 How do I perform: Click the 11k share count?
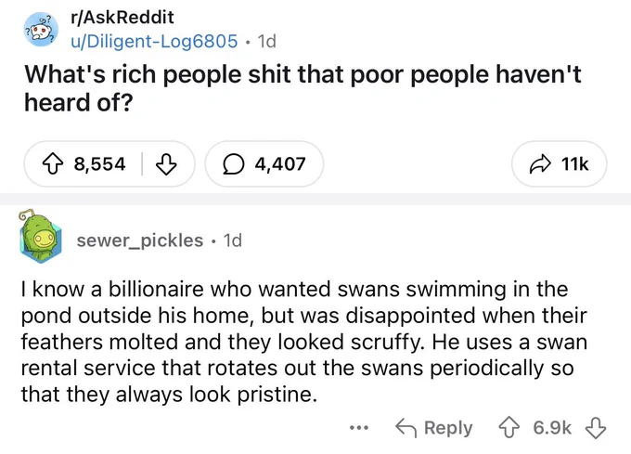(x=575, y=164)
